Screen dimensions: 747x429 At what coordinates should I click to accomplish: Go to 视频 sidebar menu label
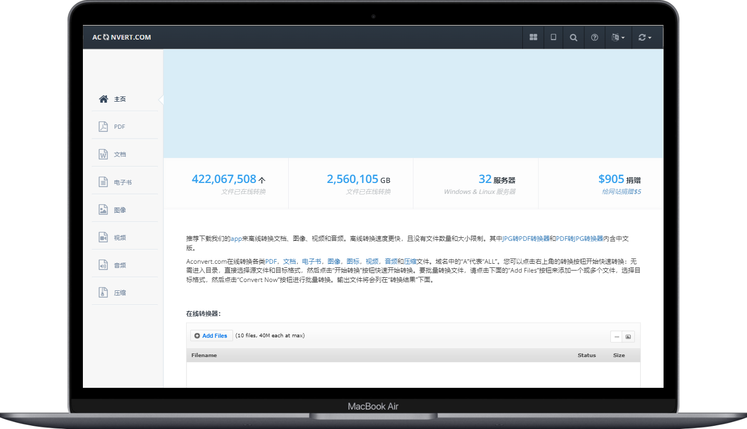click(x=120, y=238)
